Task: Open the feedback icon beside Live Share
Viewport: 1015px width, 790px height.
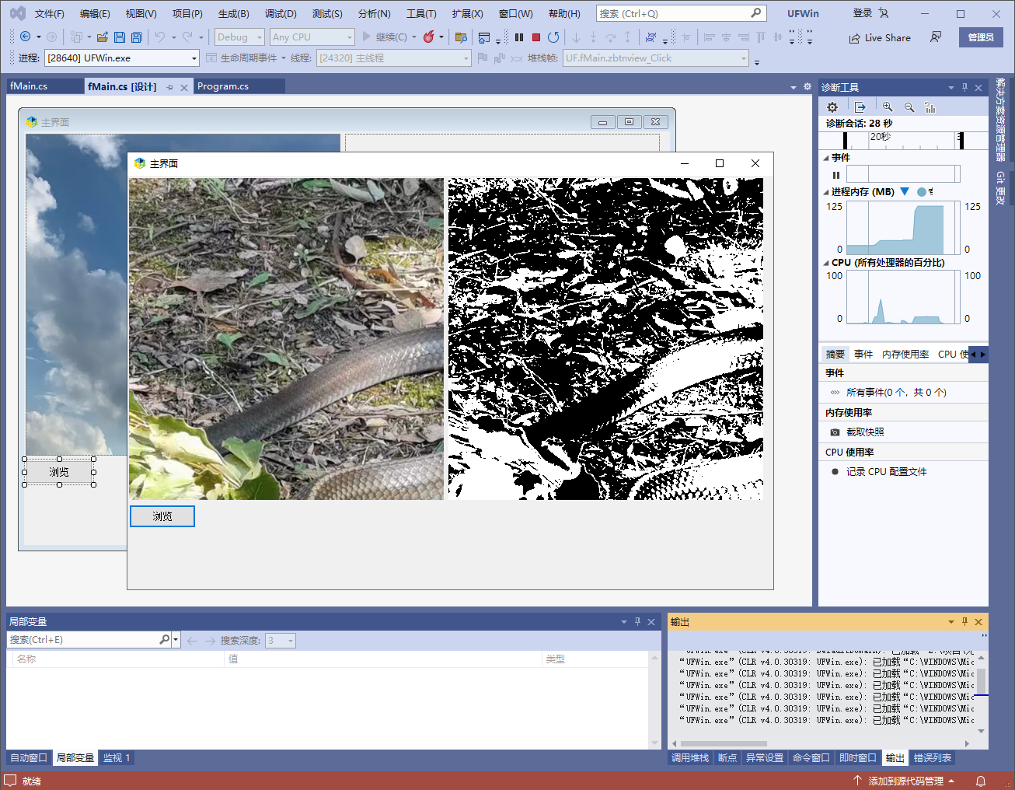Action: pos(936,37)
